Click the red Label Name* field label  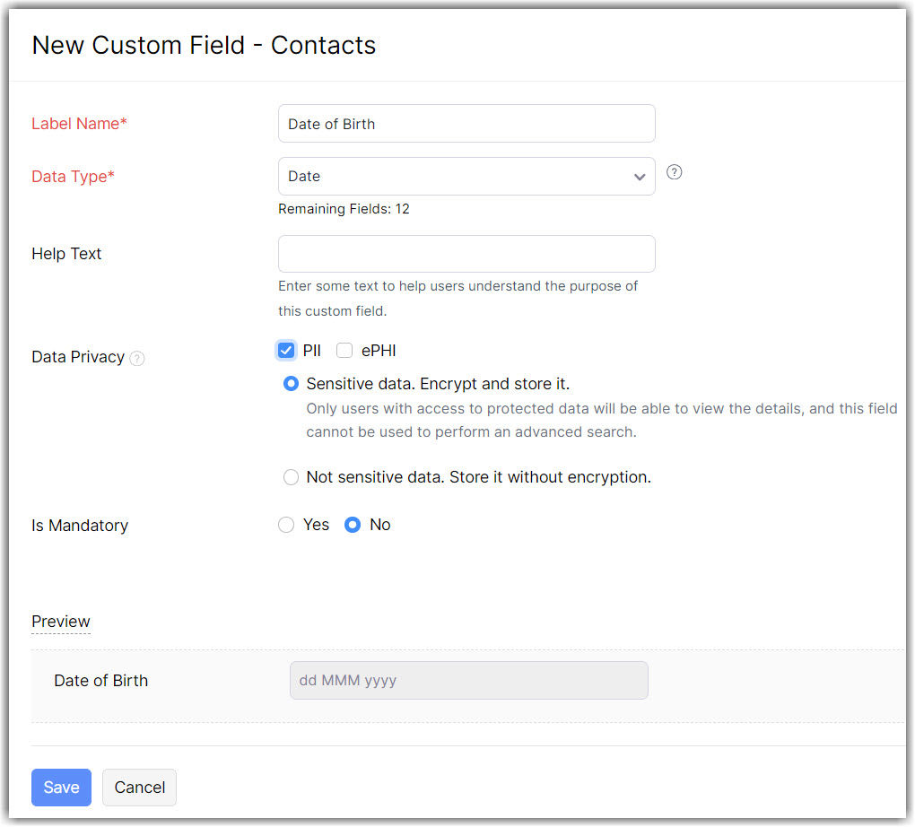pyautogui.click(x=79, y=124)
